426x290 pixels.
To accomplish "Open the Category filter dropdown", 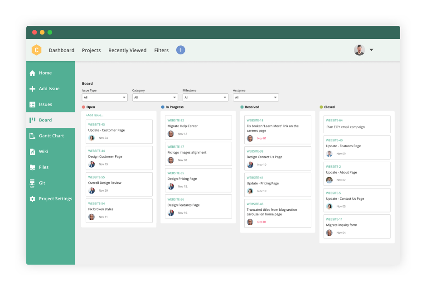I will (x=155, y=97).
